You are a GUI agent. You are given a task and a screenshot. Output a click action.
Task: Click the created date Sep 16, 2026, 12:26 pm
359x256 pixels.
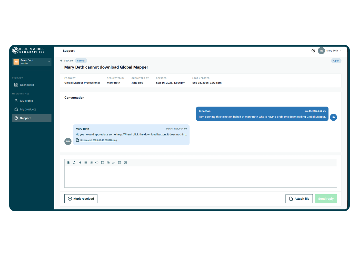[x=171, y=83]
